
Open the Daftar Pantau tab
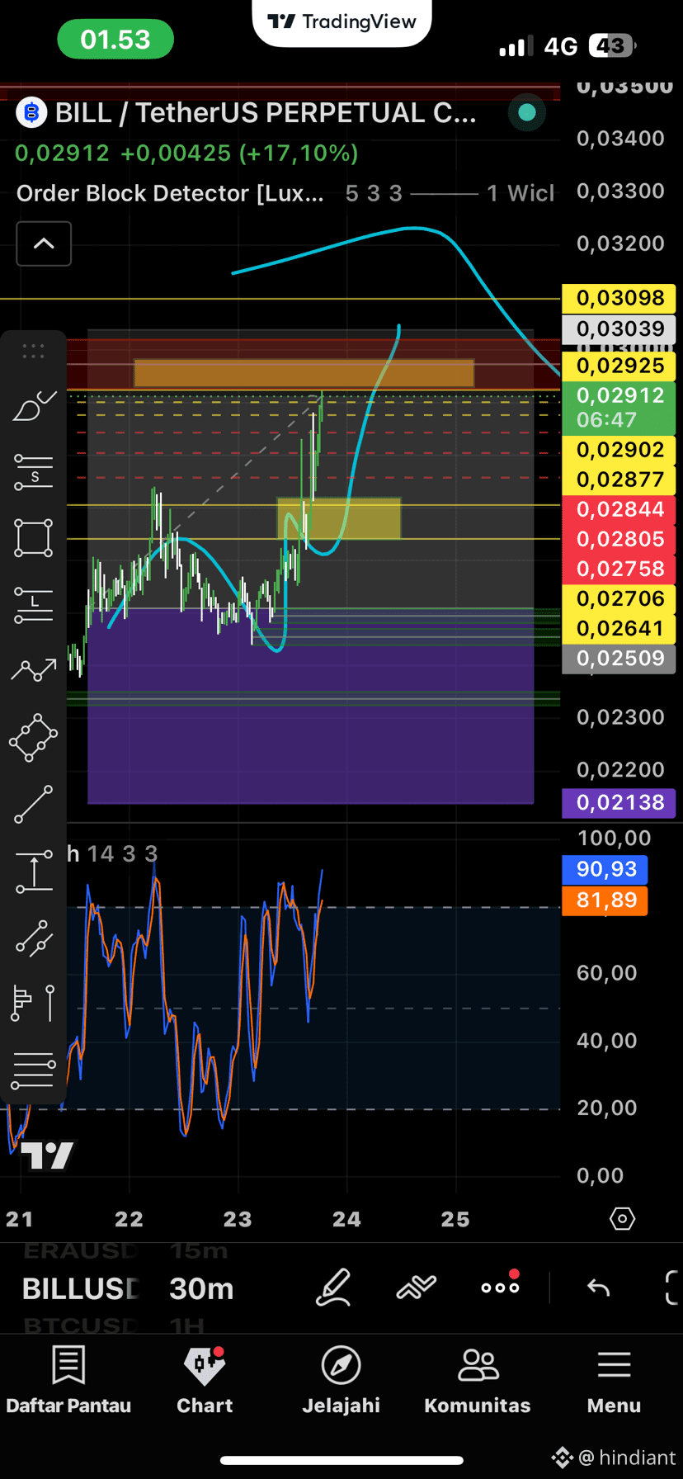click(x=68, y=1381)
